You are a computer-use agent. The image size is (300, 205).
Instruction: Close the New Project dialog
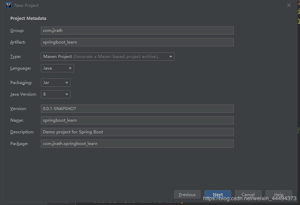tap(289, 5)
